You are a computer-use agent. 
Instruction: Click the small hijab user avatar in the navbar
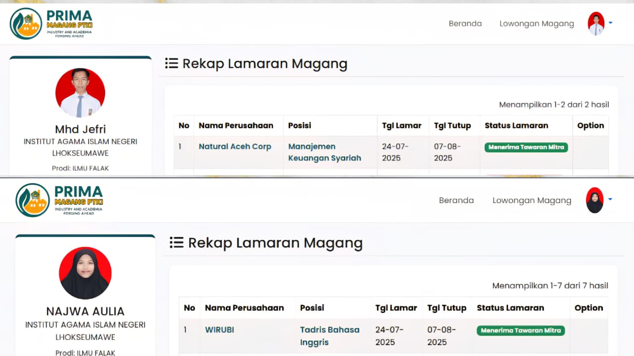(594, 200)
